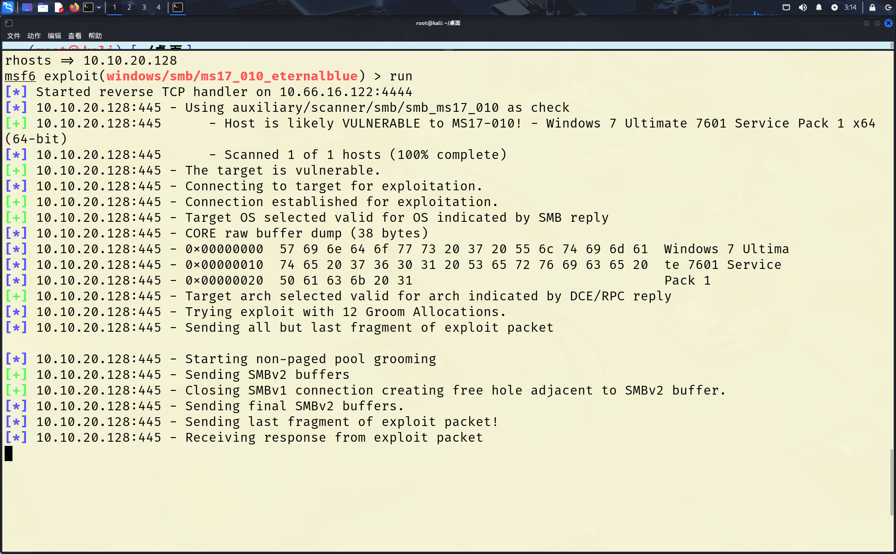This screenshot has width=896, height=554.
Task: Select the terminal window taskbar button
Action: (x=178, y=7)
